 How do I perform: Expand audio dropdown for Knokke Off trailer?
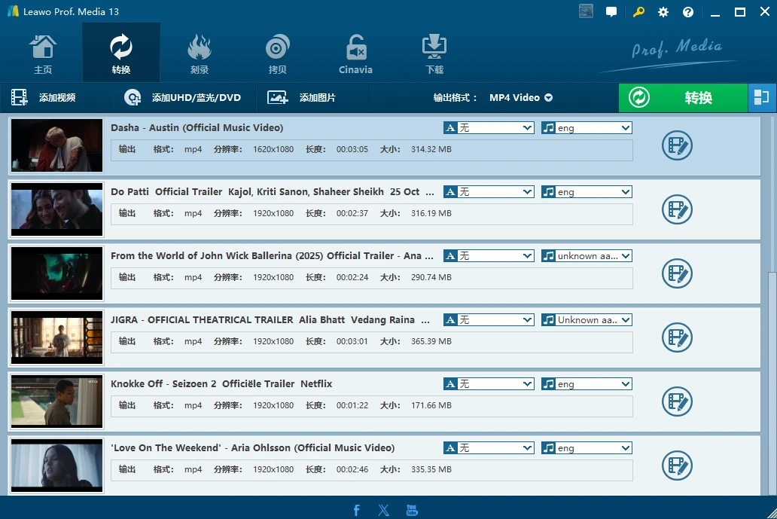point(587,384)
